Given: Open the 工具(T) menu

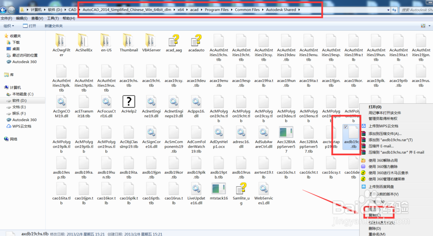Looking at the screenshot, I should click(x=53, y=18).
